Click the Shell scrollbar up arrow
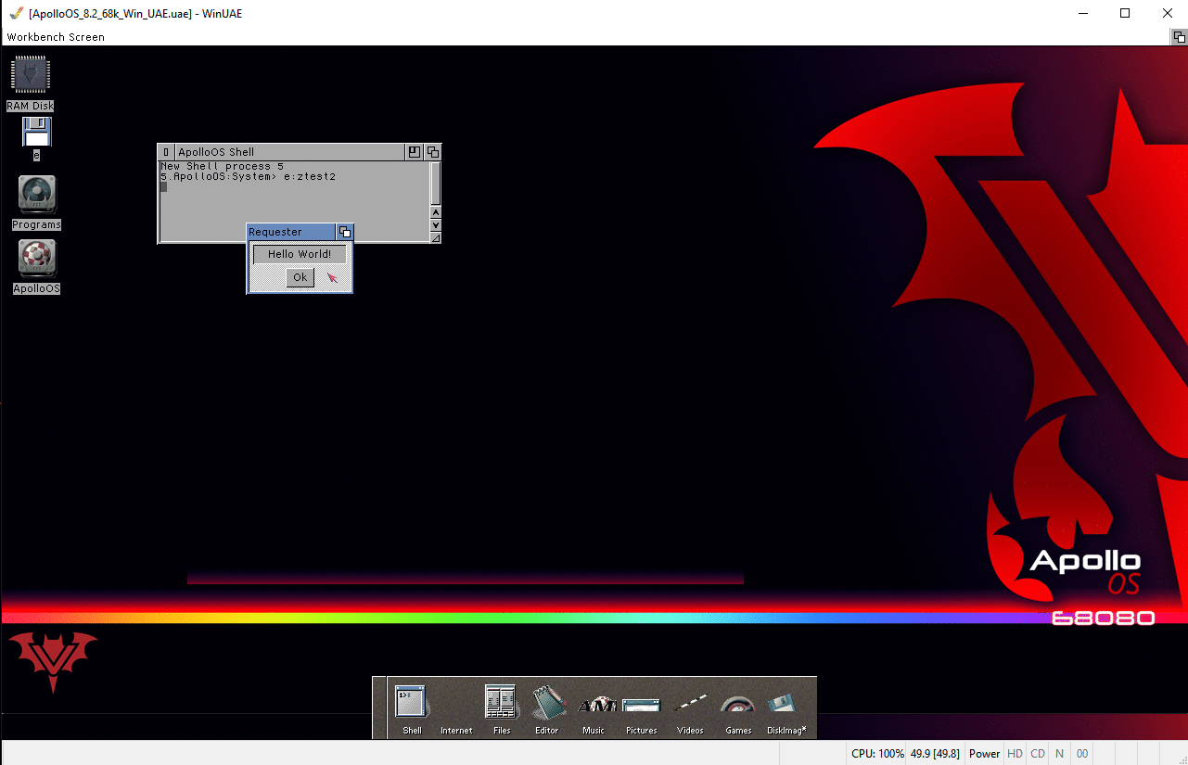 (x=436, y=213)
